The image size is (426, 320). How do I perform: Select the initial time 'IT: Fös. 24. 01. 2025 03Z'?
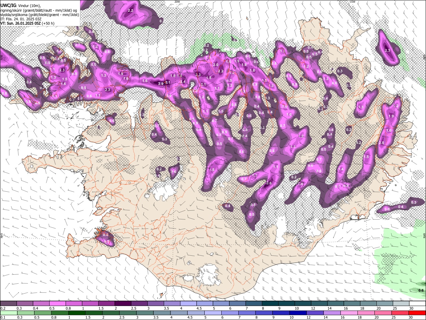[21, 19]
